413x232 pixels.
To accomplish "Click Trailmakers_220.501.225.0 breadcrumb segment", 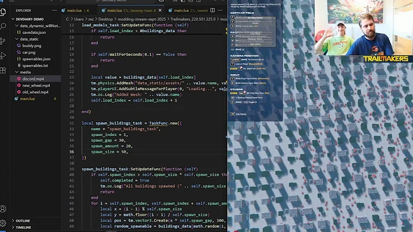I will (x=193, y=19).
